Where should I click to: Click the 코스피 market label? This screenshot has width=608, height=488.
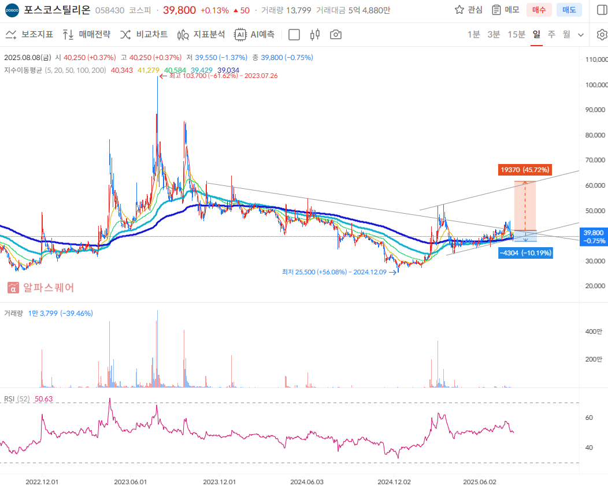pos(140,10)
